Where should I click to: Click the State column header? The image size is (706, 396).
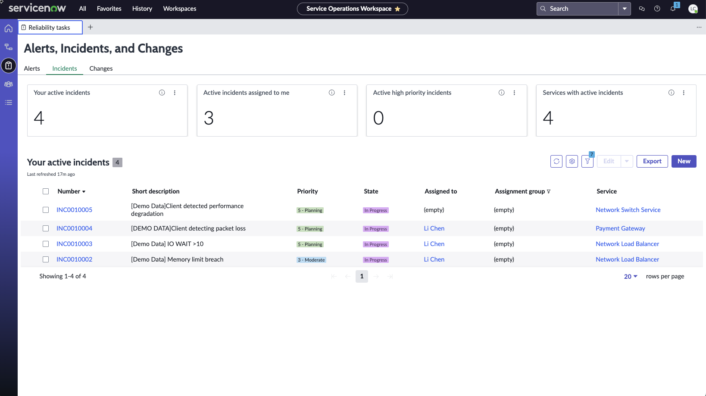[x=371, y=191]
